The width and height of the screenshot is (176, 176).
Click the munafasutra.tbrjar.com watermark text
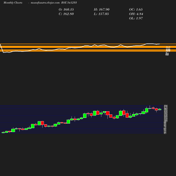point(45,2)
